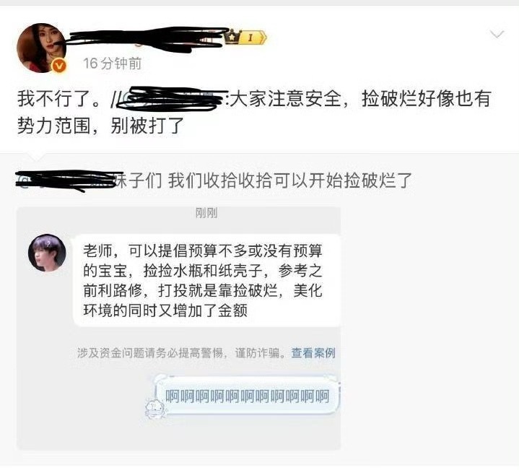Open the embedded chat screenshot image
This screenshot has height=470, width=519.
(x=179, y=328)
